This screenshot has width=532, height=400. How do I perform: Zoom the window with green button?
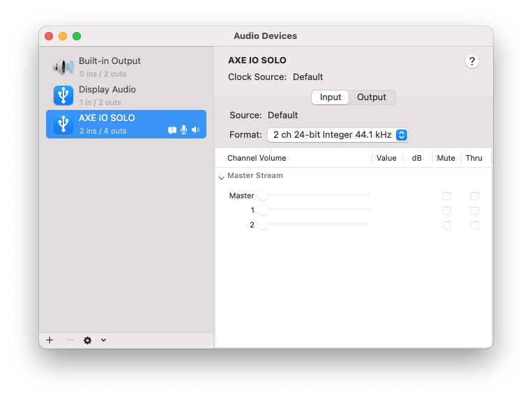(77, 36)
